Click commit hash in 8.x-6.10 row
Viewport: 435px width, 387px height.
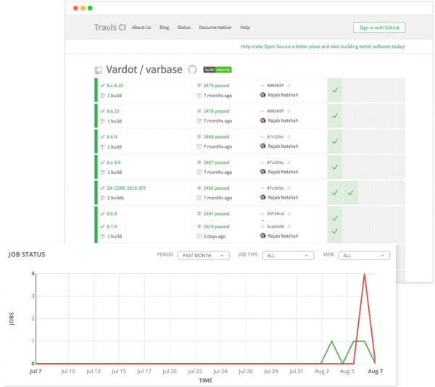(275, 86)
